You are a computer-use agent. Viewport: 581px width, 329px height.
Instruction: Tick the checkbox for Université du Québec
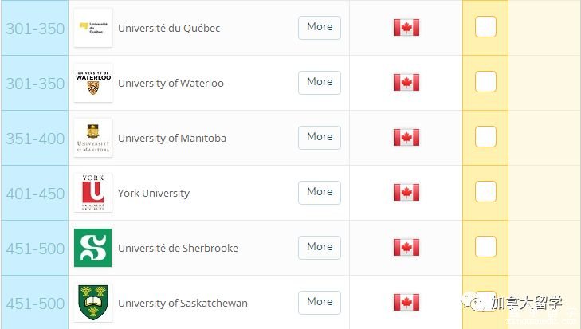485,27
